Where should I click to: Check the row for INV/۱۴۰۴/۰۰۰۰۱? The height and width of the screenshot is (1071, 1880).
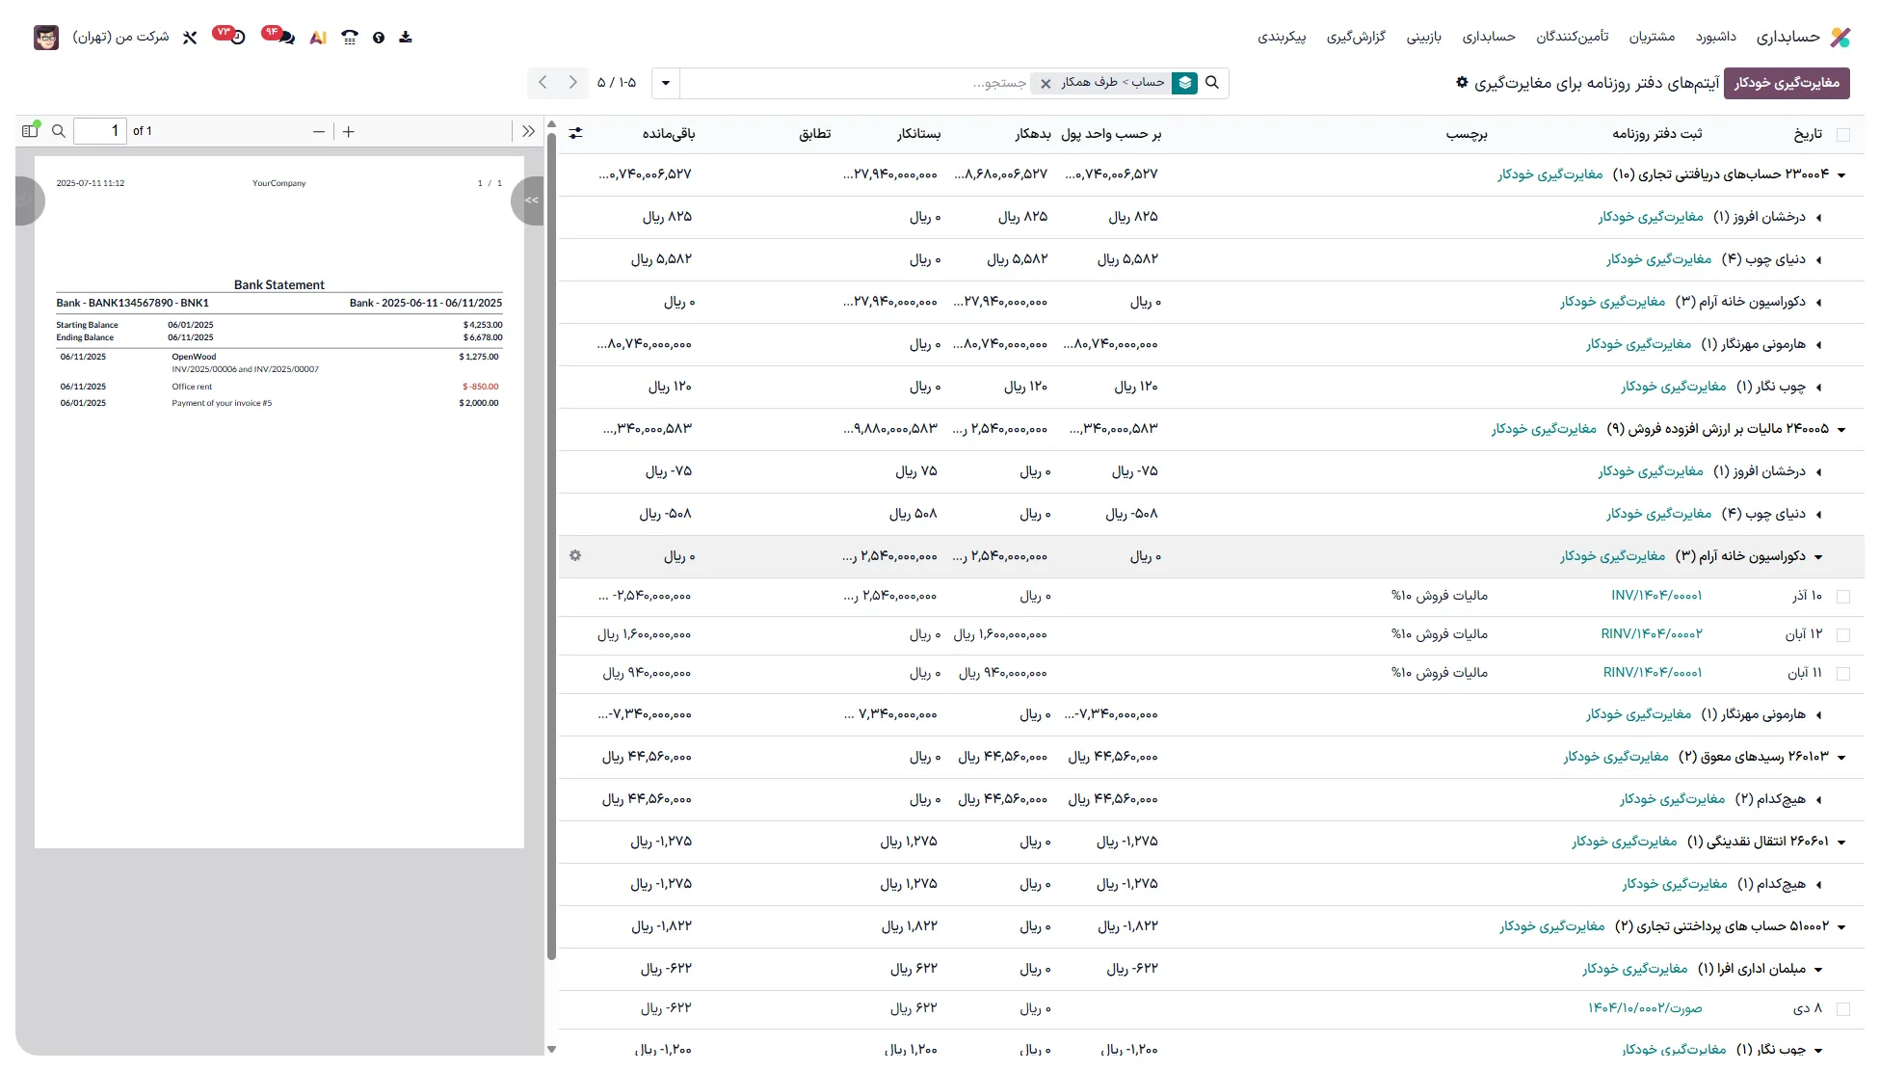pos(1842,597)
